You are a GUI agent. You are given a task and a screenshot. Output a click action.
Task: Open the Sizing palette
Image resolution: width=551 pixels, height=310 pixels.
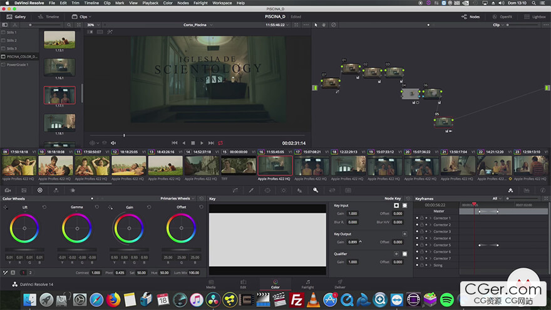(x=332, y=190)
